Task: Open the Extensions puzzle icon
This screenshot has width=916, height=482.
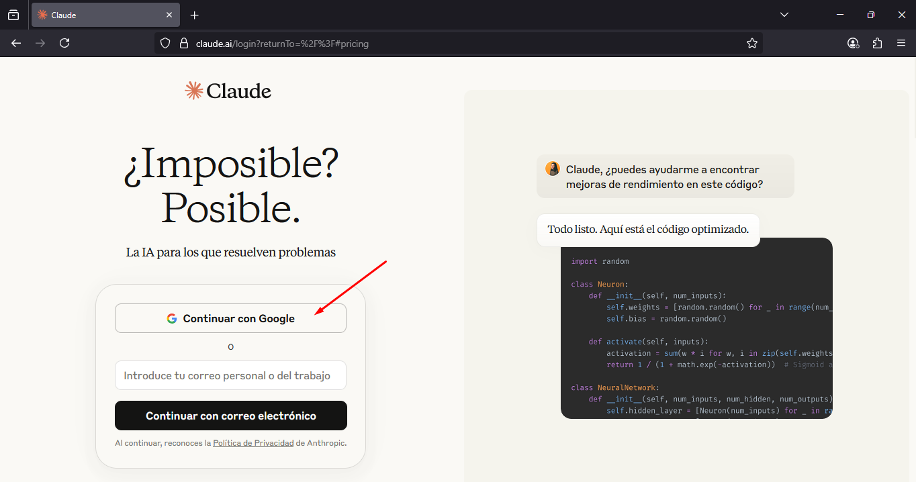Action: pyautogui.click(x=877, y=43)
